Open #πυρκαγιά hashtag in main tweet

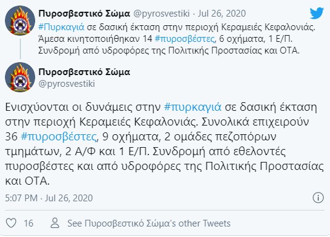click(x=193, y=106)
